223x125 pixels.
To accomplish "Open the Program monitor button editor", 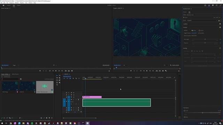I will pos(179,71).
